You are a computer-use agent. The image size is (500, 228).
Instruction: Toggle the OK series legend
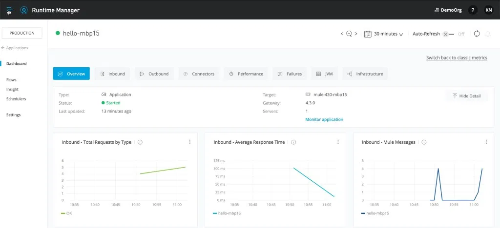pyautogui.click(x=66, y=213)
